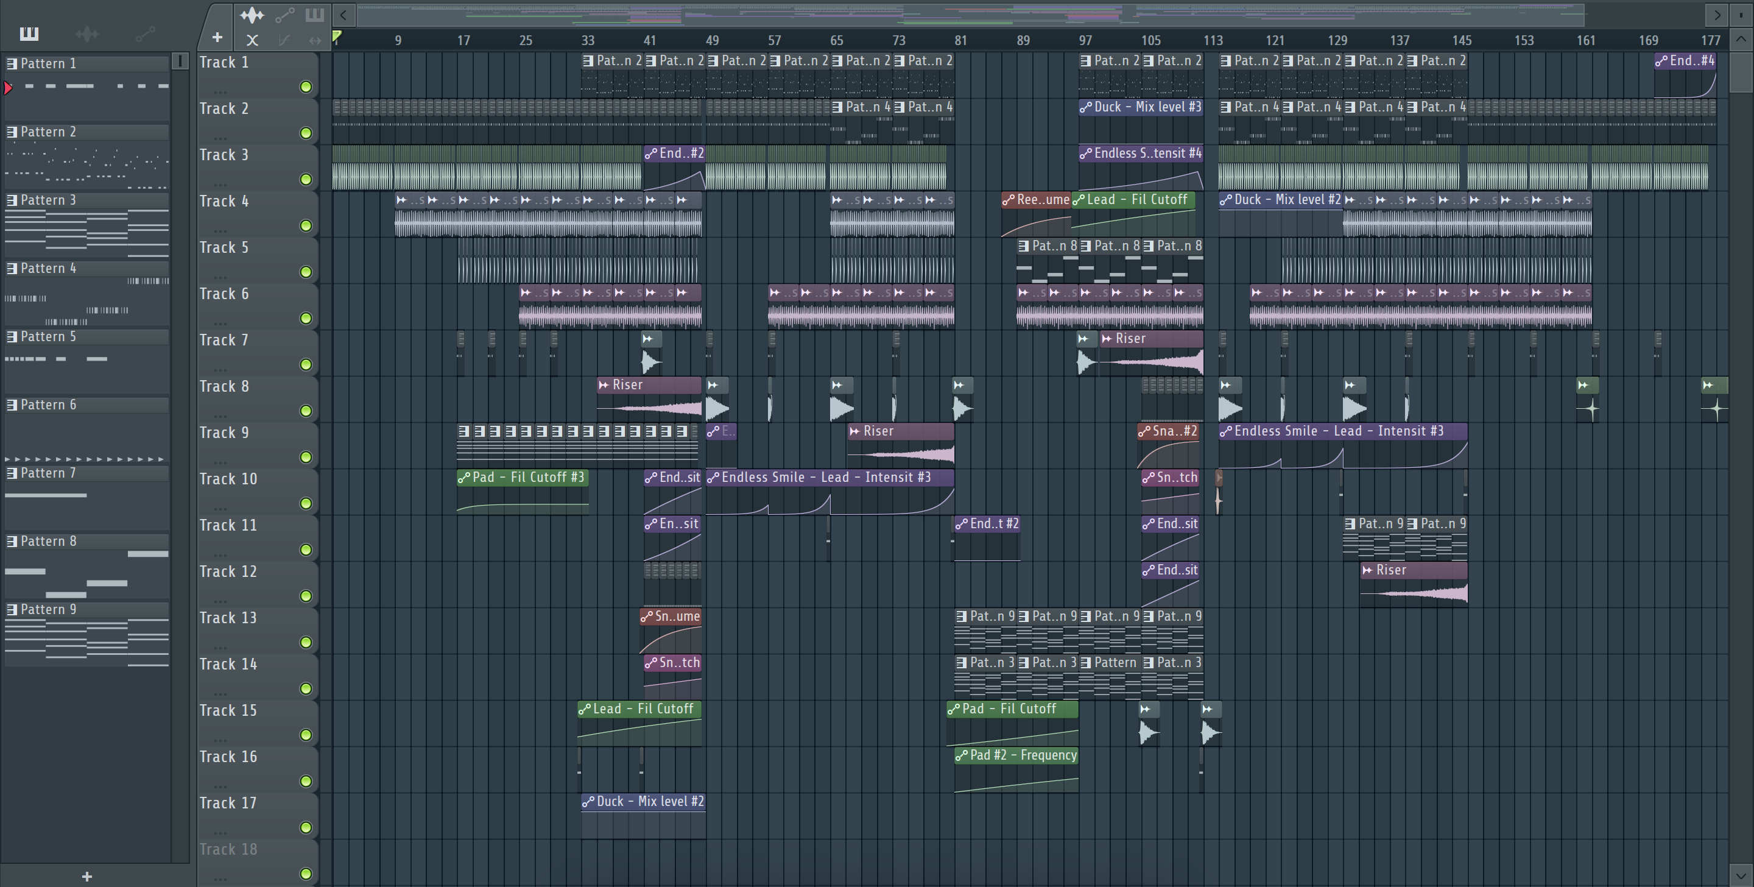This screenshot has height=887, width=1754.
Task: Click the audio icon of Riser clip on Track 9
Action: point(855,431)
